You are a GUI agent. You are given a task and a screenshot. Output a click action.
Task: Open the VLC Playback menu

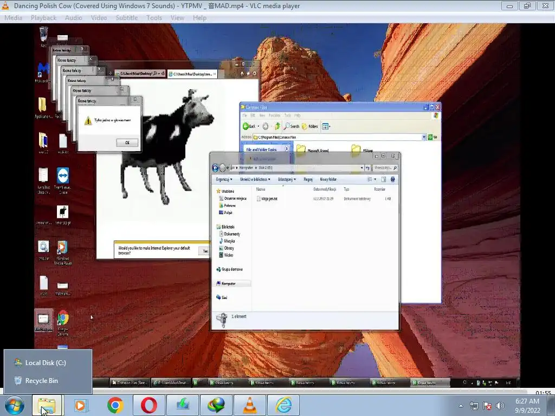[x=43, y=18]
